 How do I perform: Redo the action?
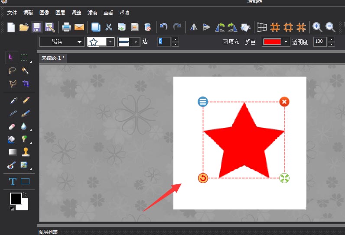coord(177,27)
